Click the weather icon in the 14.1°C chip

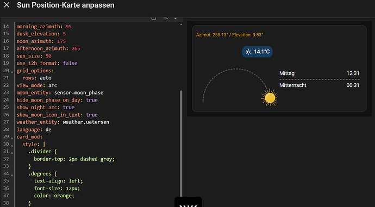click(248, 52)
